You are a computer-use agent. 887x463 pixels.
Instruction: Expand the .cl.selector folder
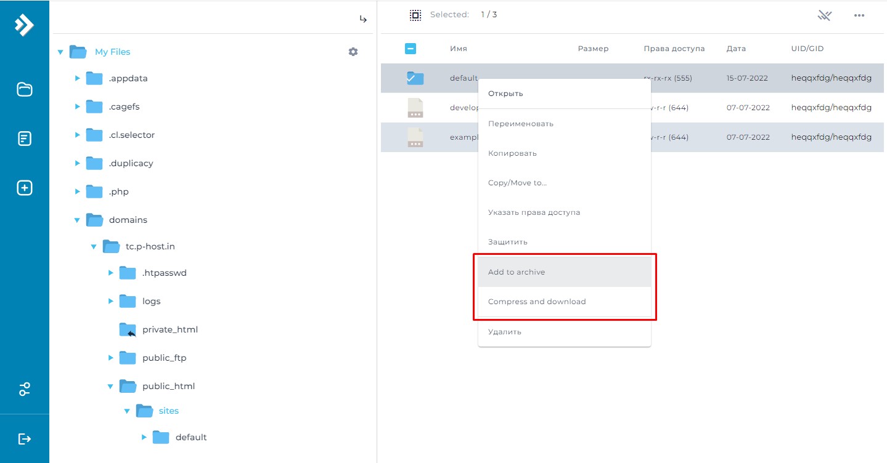click(x=77, y=135)
